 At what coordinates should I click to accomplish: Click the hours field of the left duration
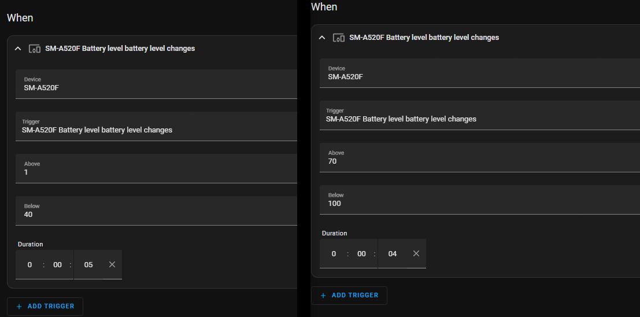pyautogui.click(x=29, y=265)
